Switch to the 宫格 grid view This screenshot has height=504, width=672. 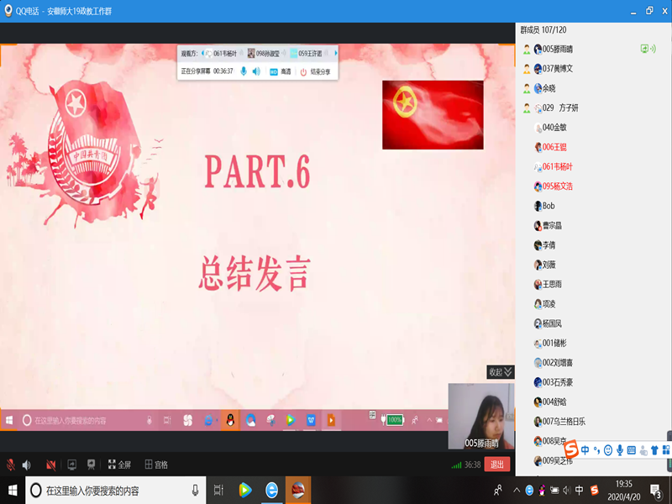pos(156,465)
